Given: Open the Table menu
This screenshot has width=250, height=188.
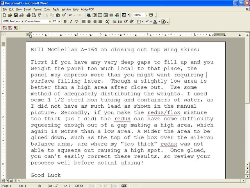Looking at the screenshot, I should click(56, 9).
